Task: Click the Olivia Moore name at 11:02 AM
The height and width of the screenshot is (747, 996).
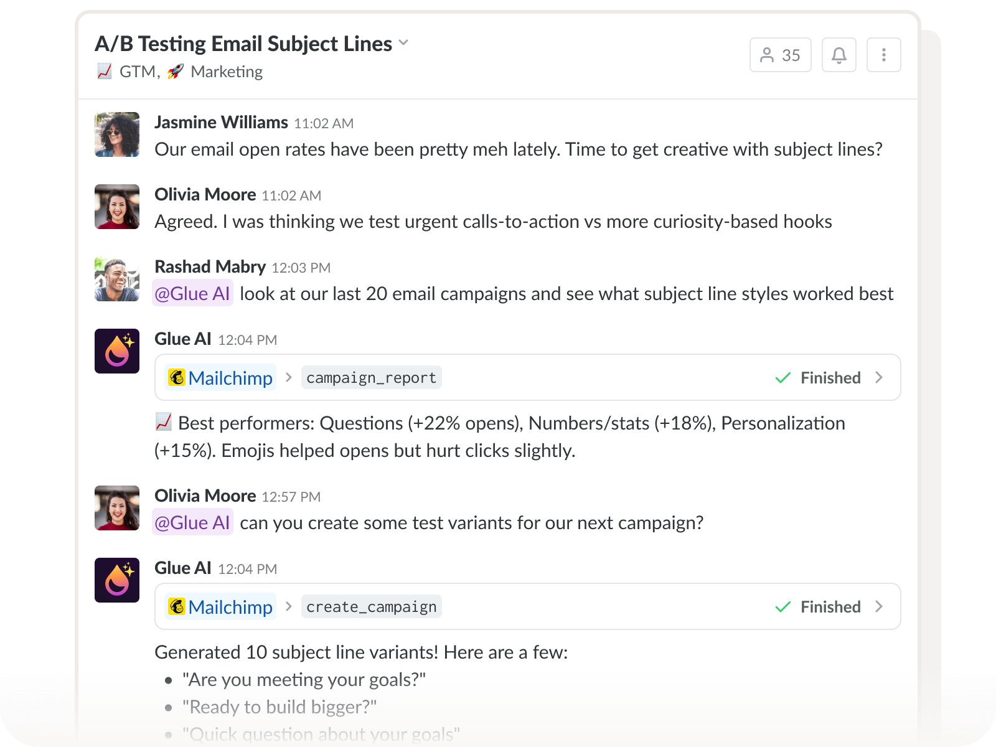Action: pyautogui.click(x=205, y=195)
